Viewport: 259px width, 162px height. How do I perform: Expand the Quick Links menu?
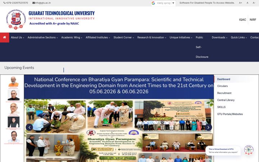(x=239, y=37)
